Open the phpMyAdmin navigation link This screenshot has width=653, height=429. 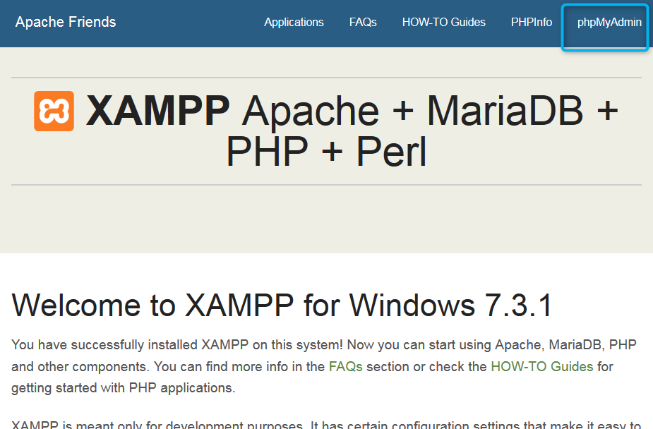click(x=609, y=23)
